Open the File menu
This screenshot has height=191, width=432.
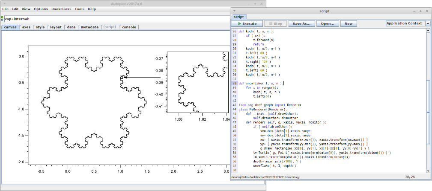[x=6, y=9]
